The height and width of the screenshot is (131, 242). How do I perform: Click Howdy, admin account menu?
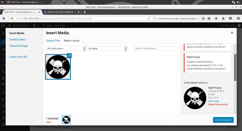[231, 26]
